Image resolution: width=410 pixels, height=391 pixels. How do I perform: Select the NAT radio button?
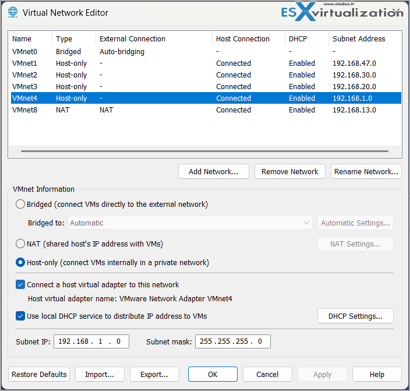(x=21, y=244)
